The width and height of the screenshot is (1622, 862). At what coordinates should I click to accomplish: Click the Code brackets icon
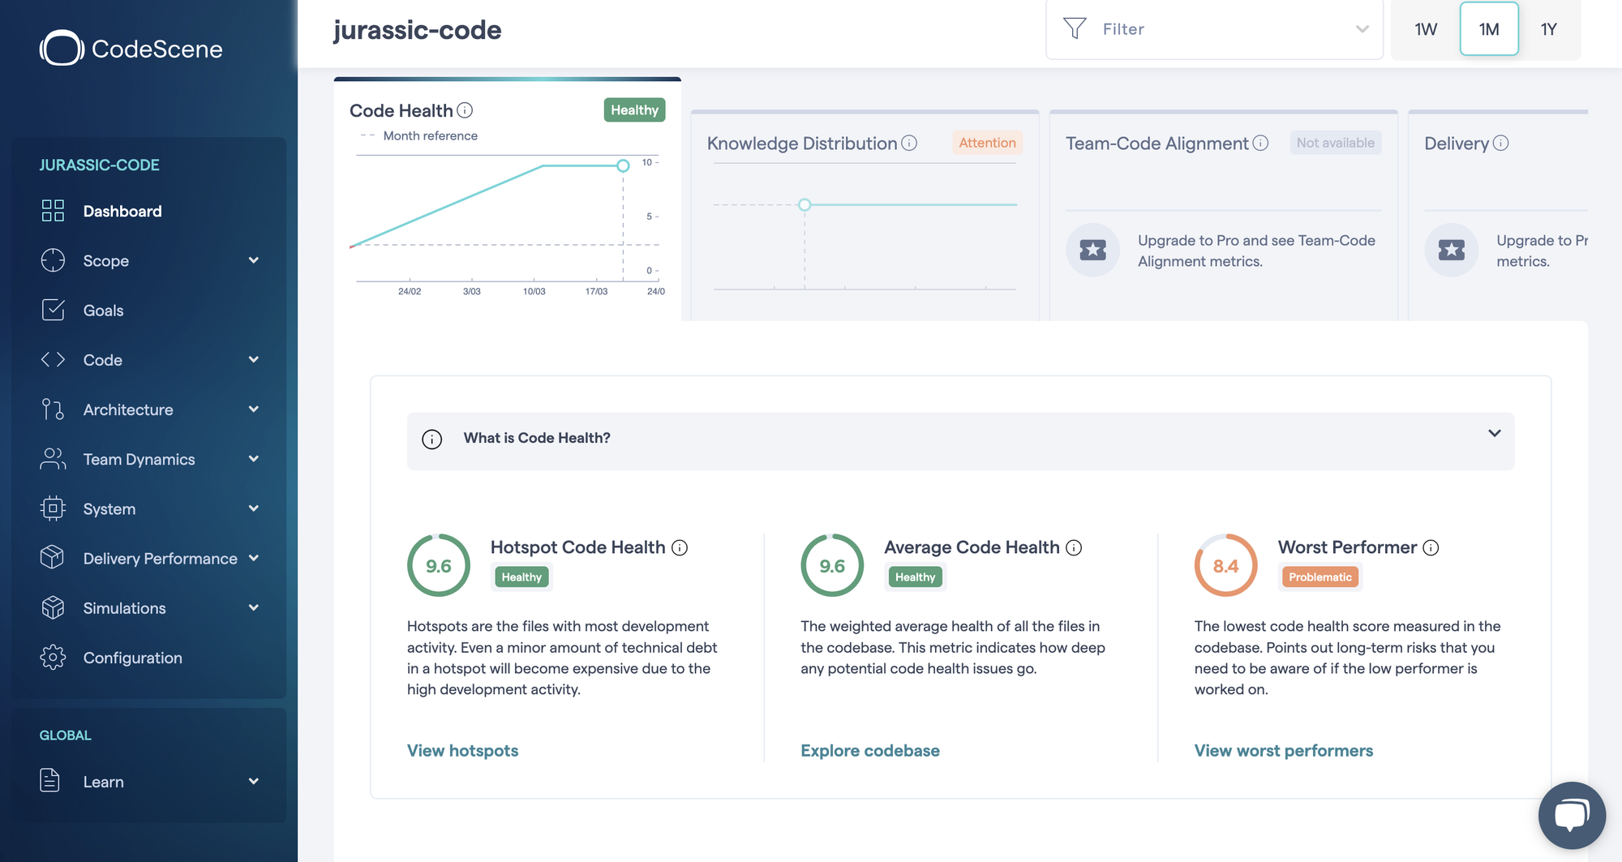click(x=53, y=359)
